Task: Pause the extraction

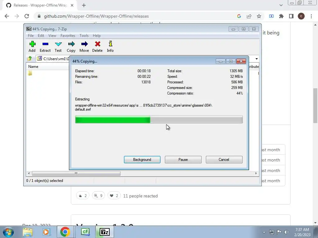Action: pos(183,160)
